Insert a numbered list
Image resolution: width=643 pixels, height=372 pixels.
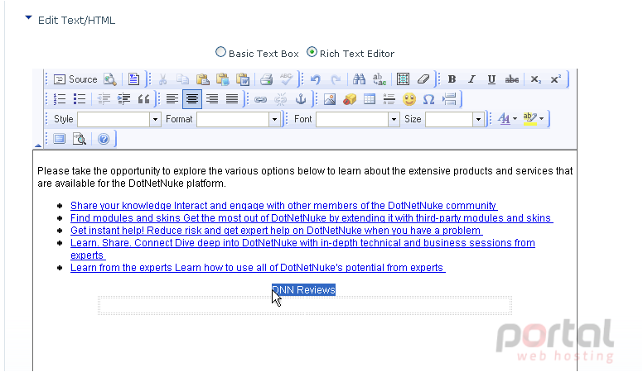tap(60, 99)
